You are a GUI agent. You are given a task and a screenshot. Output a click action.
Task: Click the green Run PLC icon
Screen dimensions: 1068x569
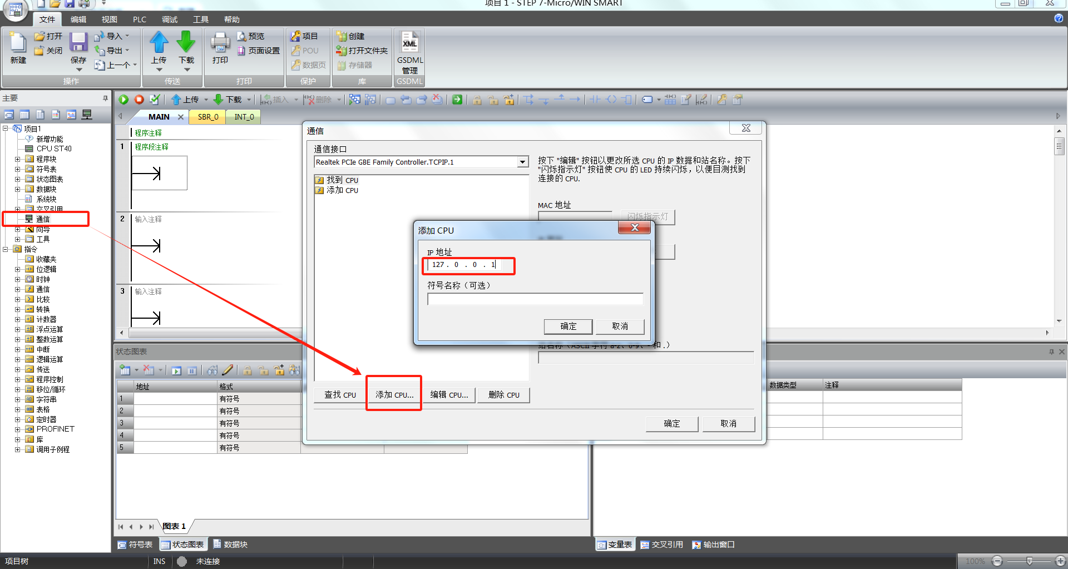(x=123, y=100)
